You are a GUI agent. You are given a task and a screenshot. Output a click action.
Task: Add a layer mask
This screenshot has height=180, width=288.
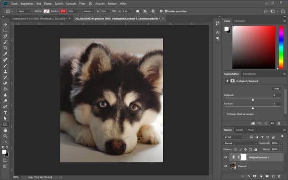click(x=255, y=176)
